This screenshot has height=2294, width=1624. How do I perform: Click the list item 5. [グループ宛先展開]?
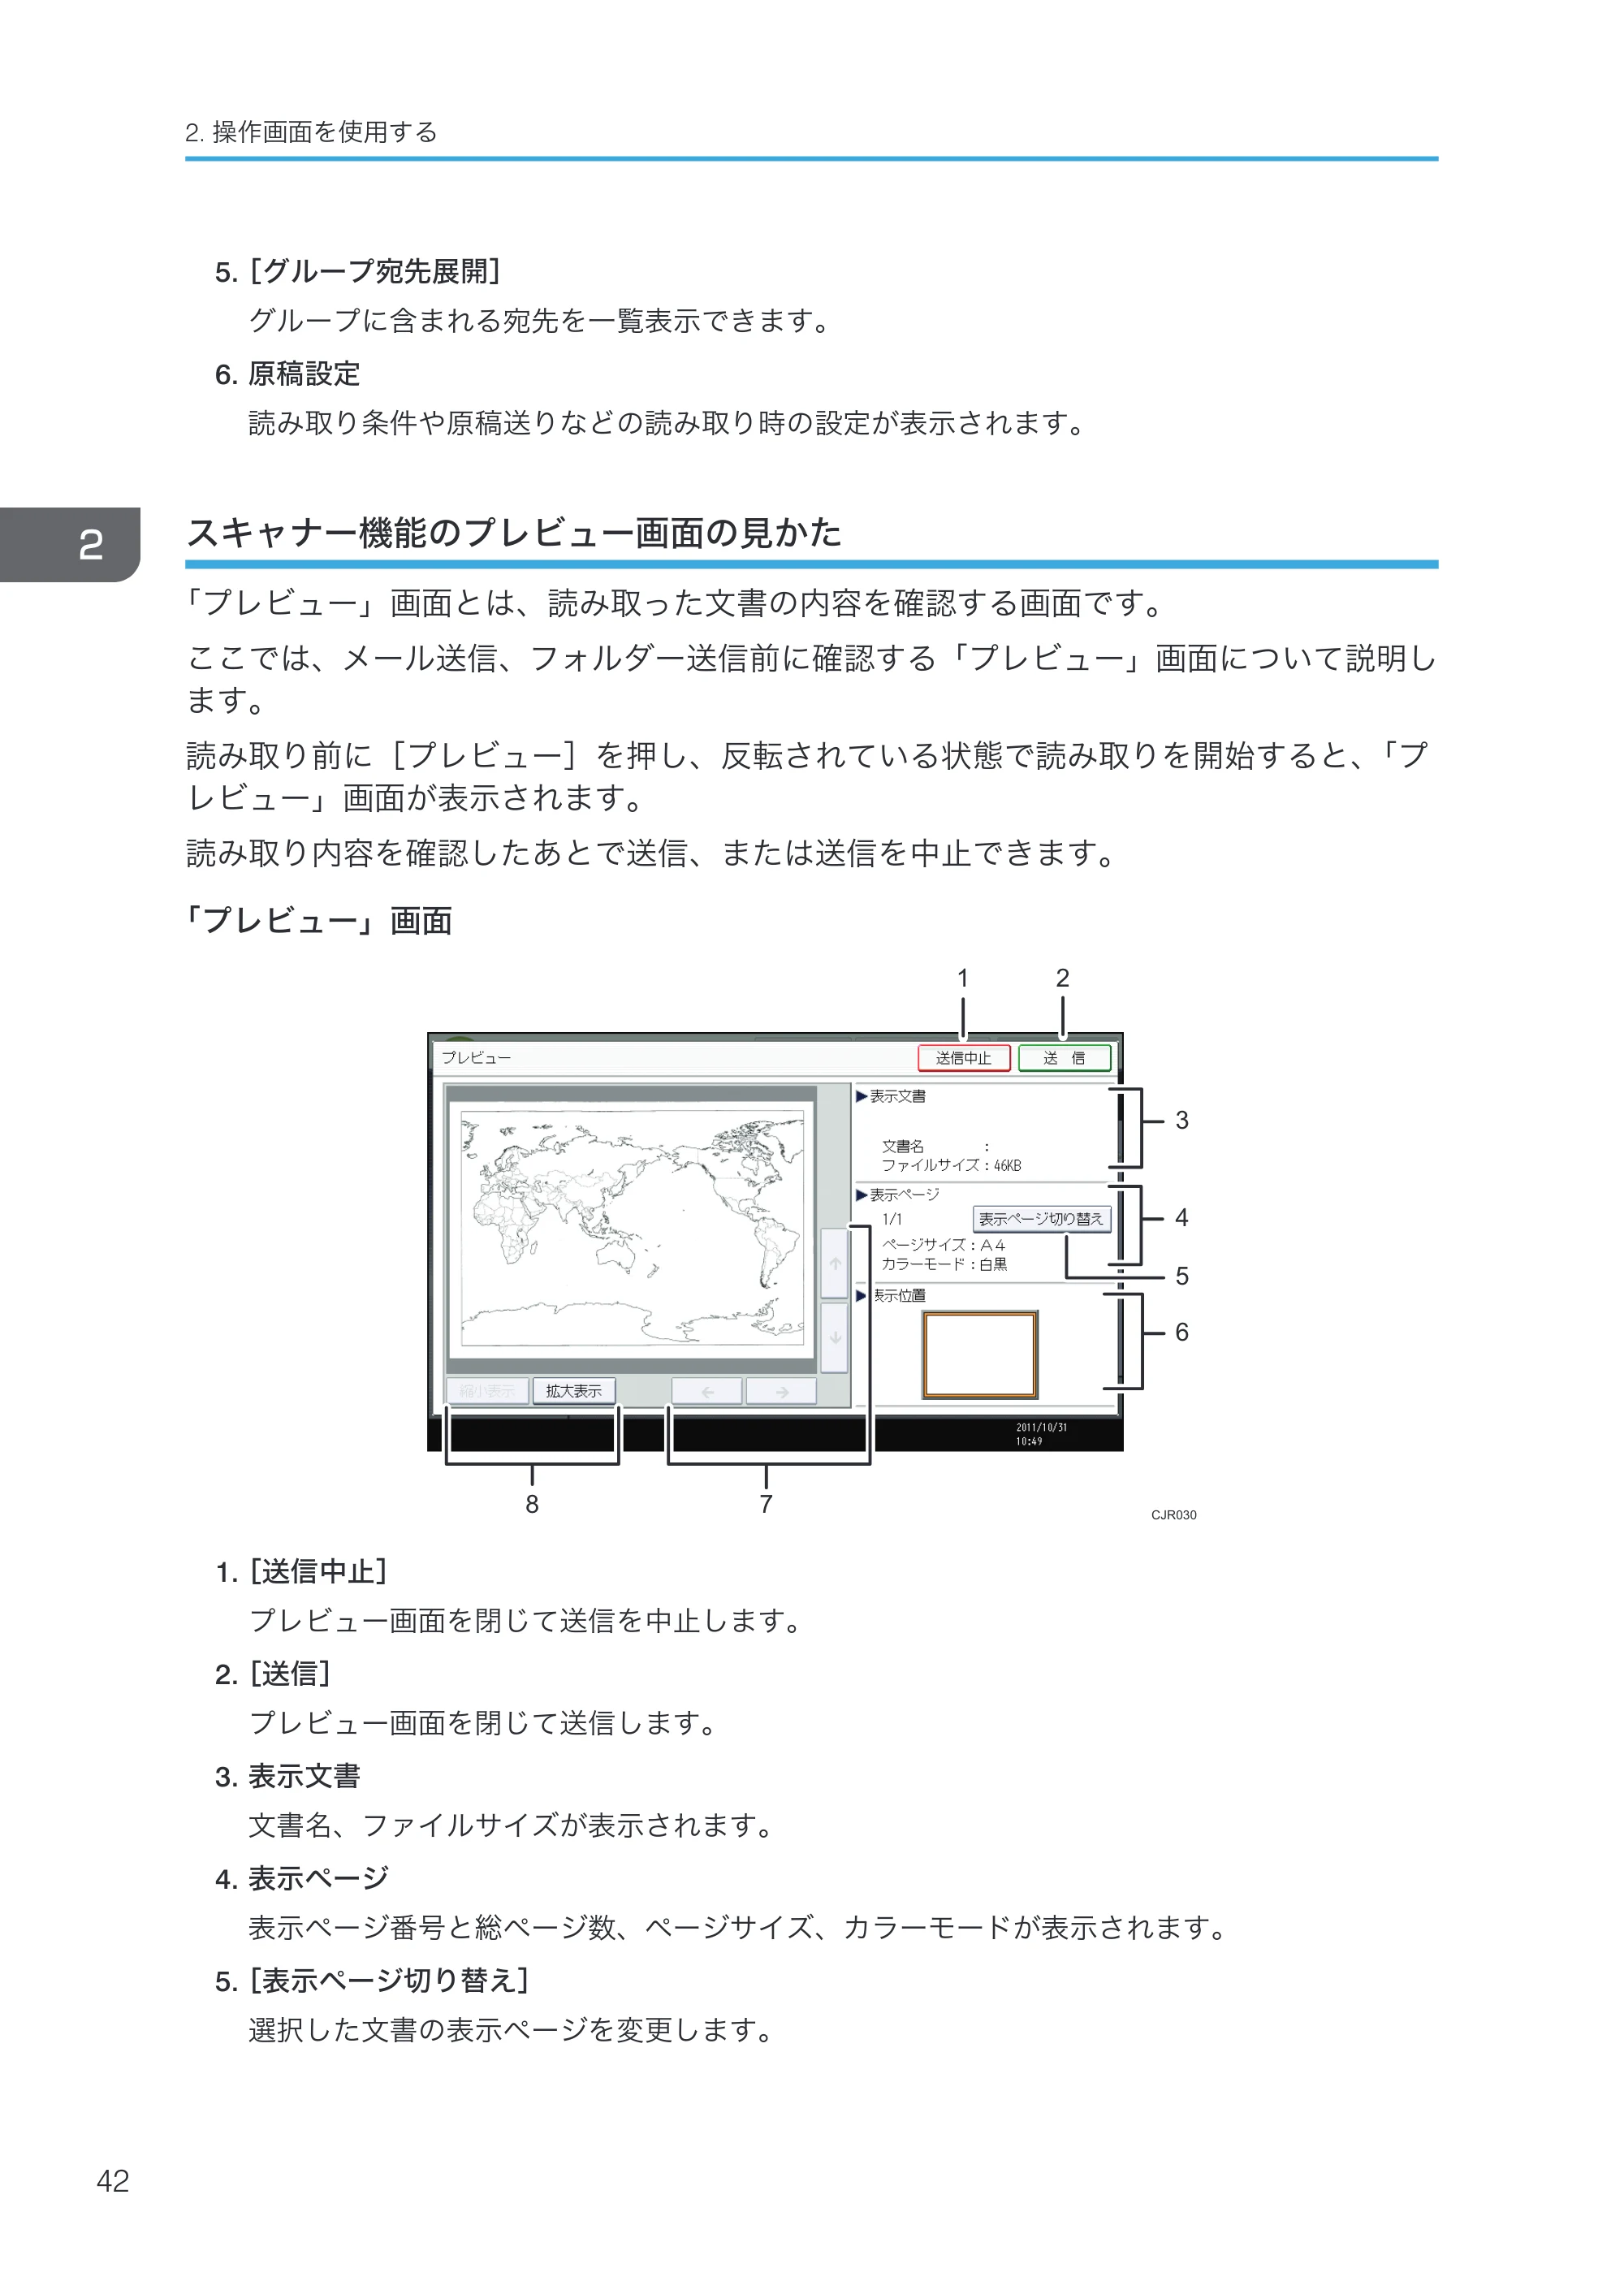click(x=358, y=271)
